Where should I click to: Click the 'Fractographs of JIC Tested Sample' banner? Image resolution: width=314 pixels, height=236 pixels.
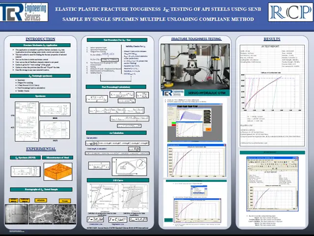(x=41, y=189)
